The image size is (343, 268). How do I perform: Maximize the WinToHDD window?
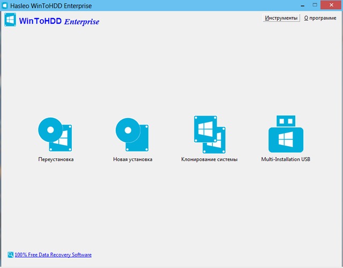click(x=309, y=5)
